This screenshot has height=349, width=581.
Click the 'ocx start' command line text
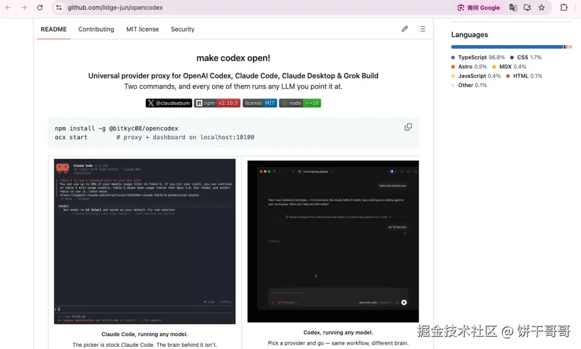coord(71,137)
